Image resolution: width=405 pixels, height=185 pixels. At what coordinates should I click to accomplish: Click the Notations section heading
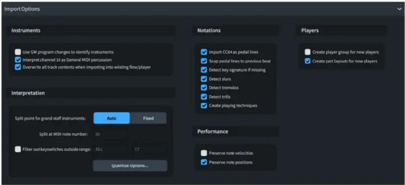[x=209, y=30]
